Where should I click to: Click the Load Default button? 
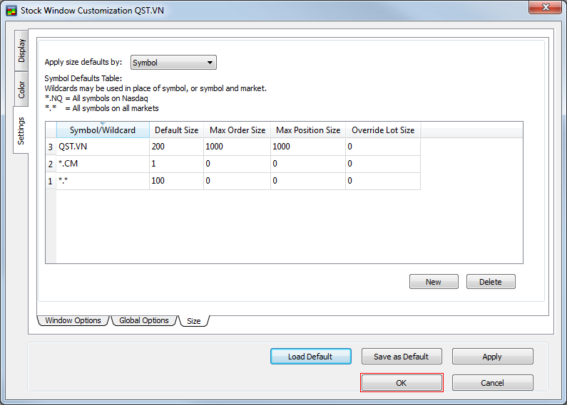(x=311, y=357)
